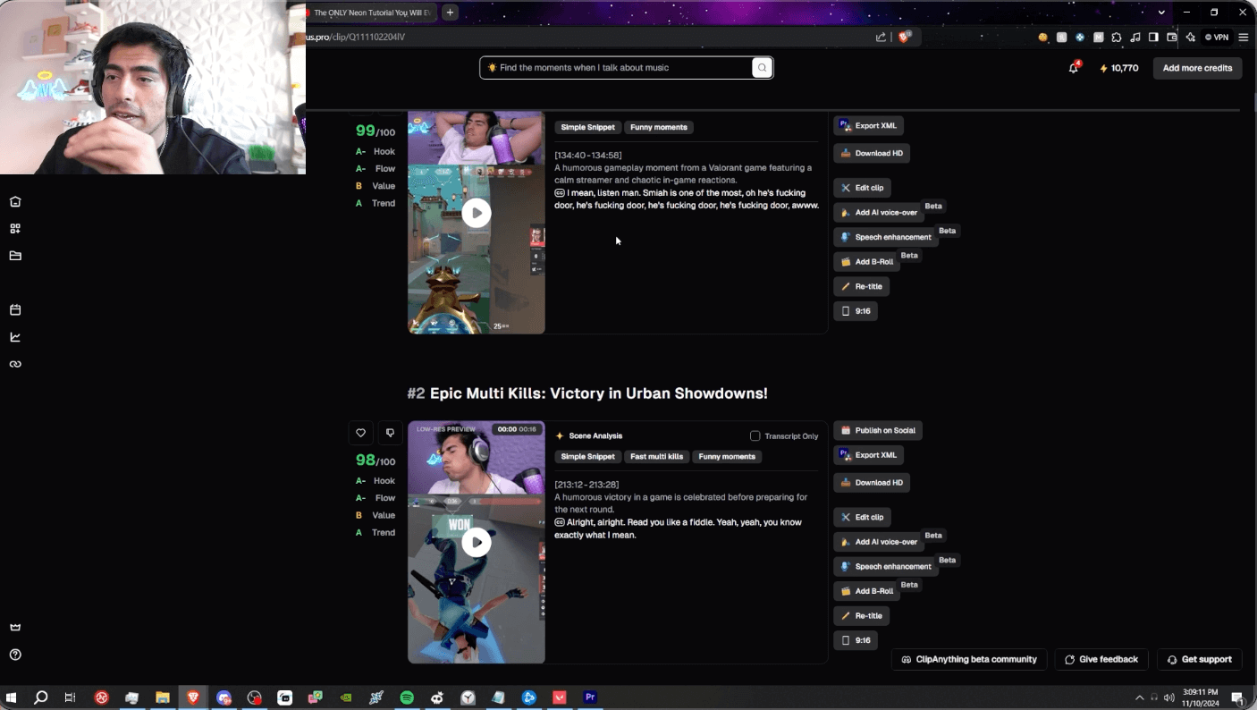The image size is (1257, 710).
Task: Select the Fast multi kills tag on clip #2
Action: pos(657,457)
